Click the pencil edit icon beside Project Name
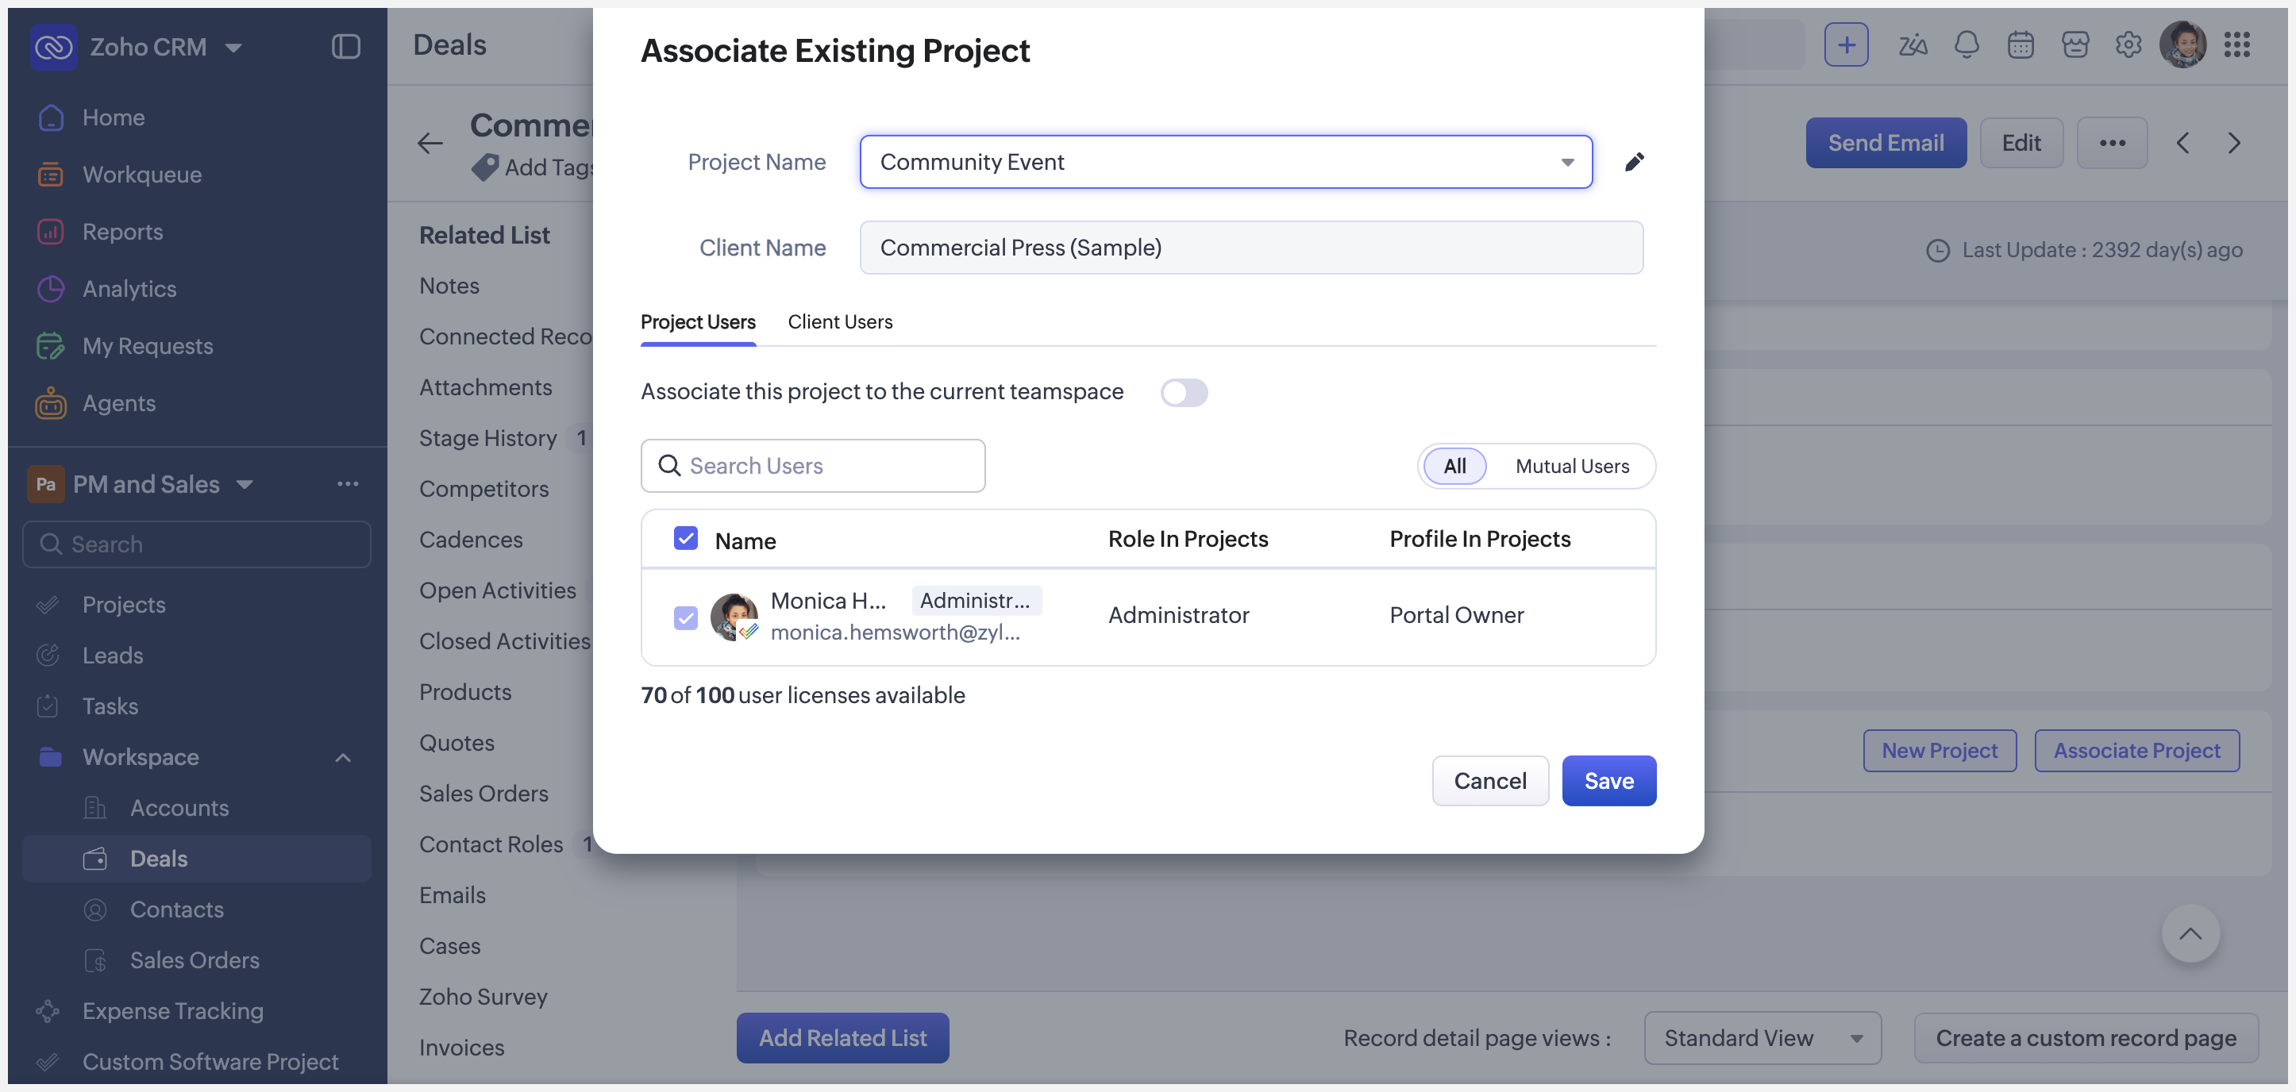 [x=1634, y=161]
